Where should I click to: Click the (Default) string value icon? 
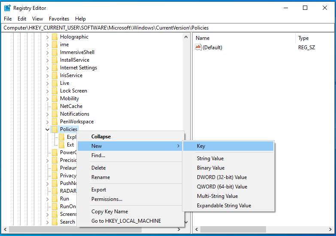[x=198, y=47]
